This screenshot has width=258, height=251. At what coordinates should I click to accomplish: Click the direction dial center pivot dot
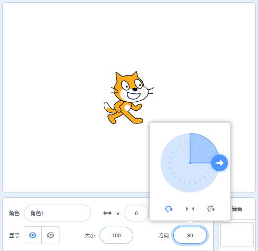pos(190,163)
